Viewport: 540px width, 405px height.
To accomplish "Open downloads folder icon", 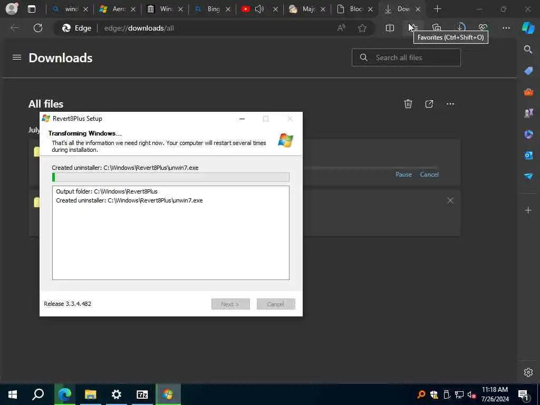I will [429, 104].
